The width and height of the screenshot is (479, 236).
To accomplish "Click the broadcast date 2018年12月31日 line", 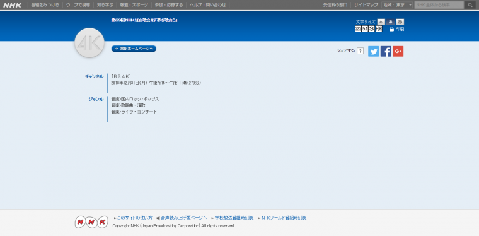I will 156,83.
